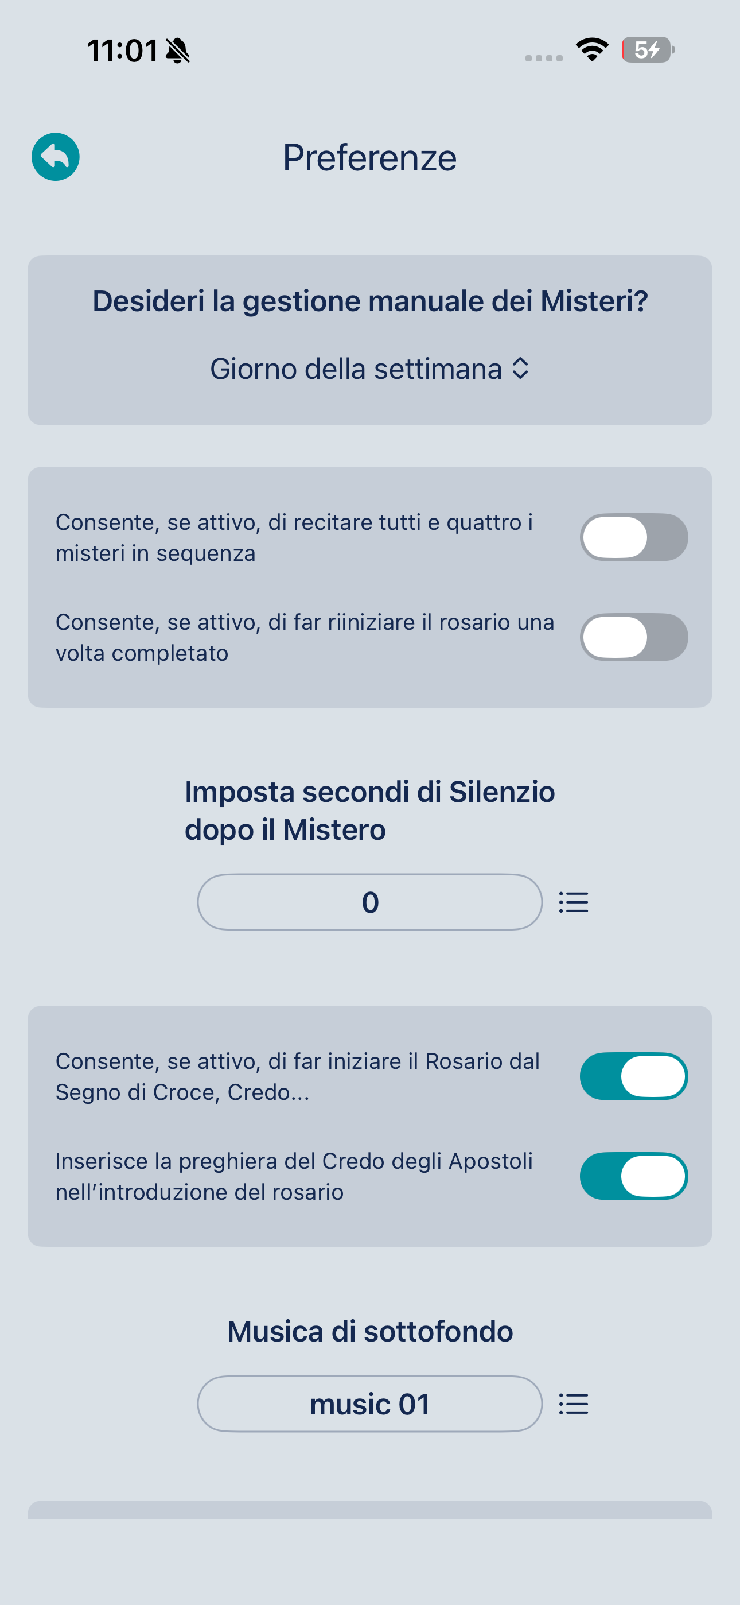Enable reciting all four mysteries in sequence
Image resolution: width=740 pixels, height=1605 pixels.
pos(633,537)
